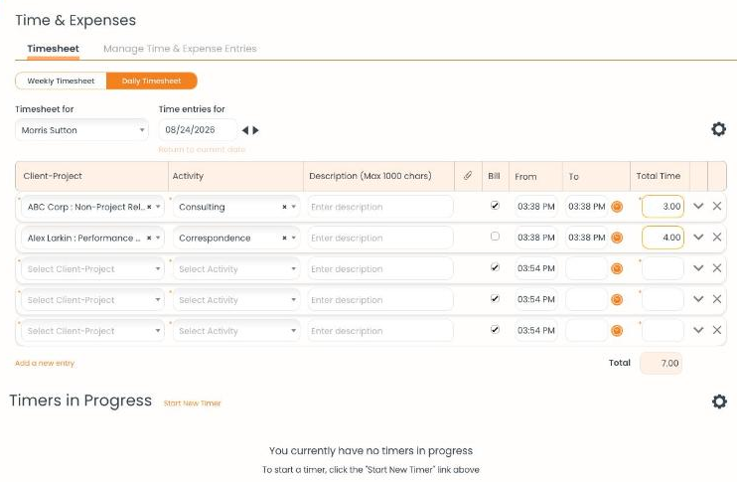The image size is (737, 482).
Task: Click description field on fifth row
Action: 380,331
